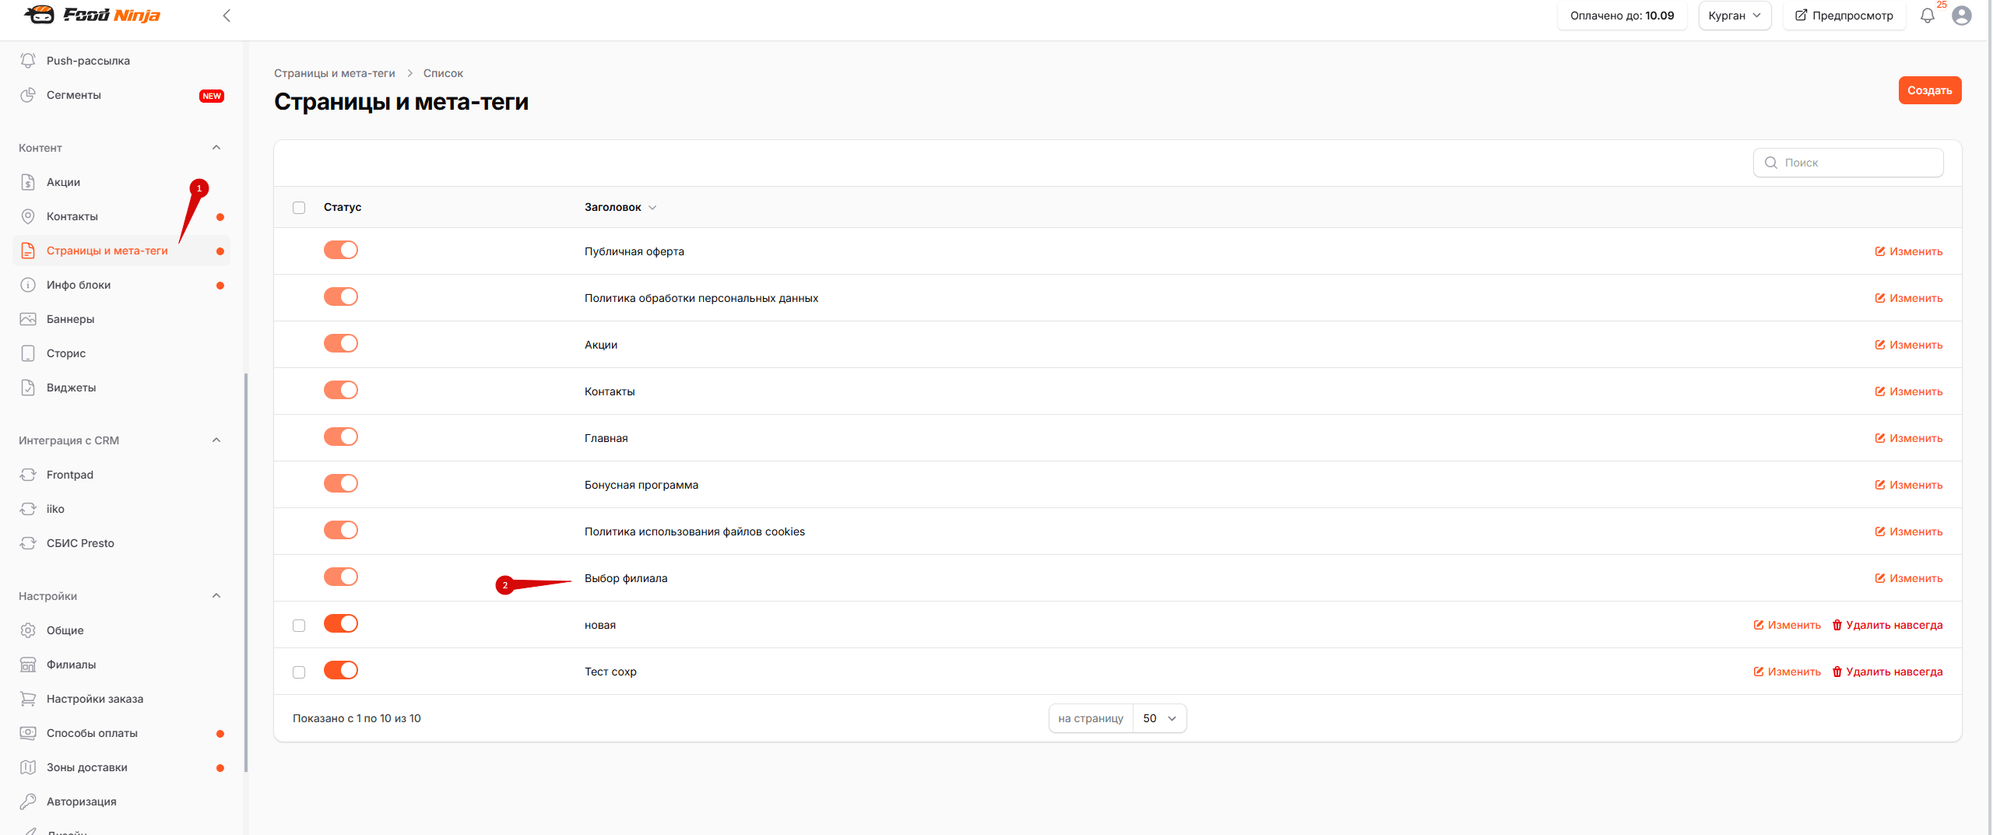Click the Способы оплаты banknote icon

[28, 733]
